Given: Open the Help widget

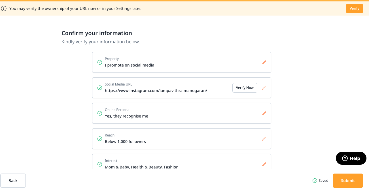Looking at the screenshot, I should pos(351,158).
